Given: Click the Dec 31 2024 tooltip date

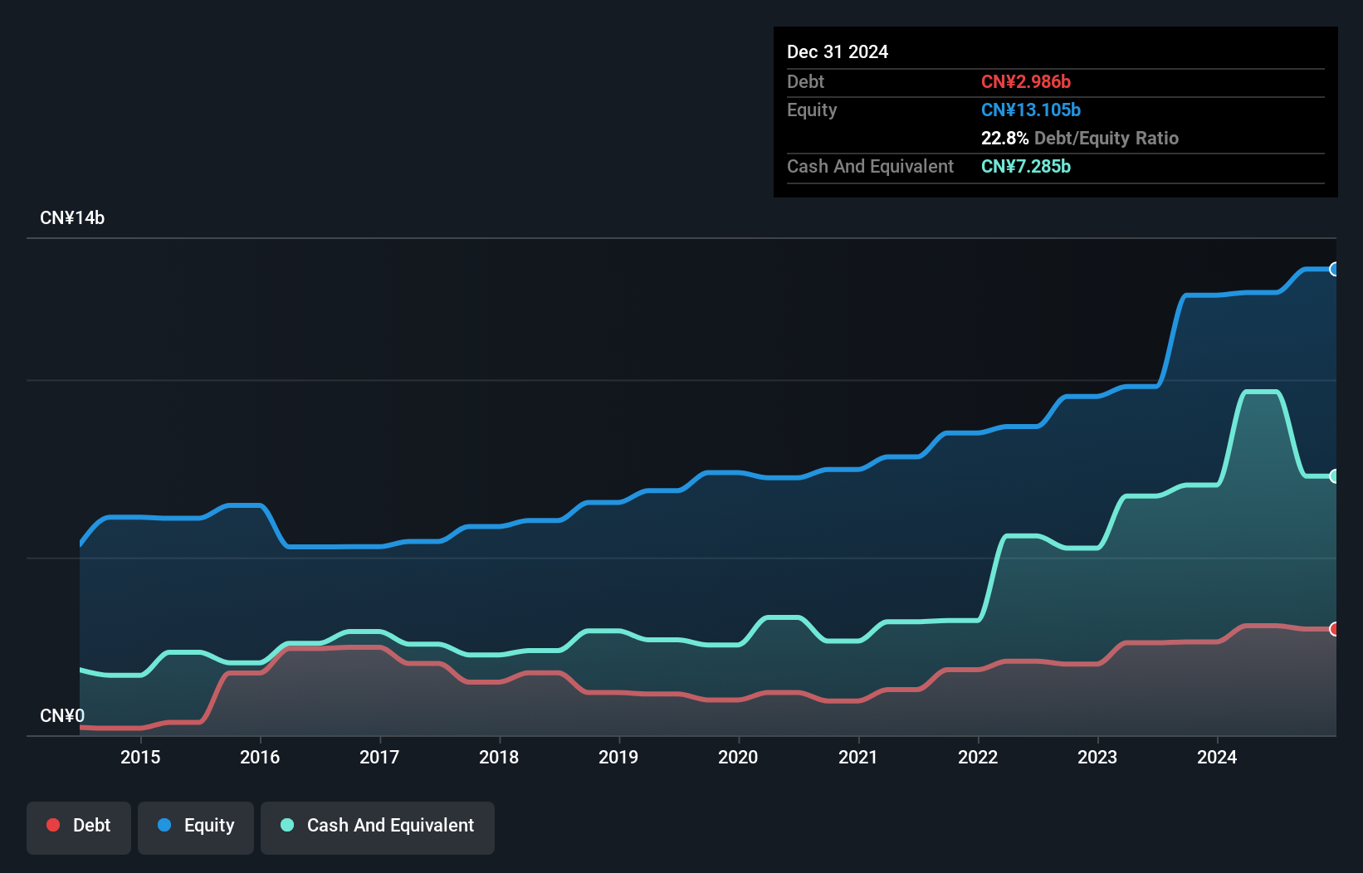Looking at the screenshot, I should [x=838, y=51].
